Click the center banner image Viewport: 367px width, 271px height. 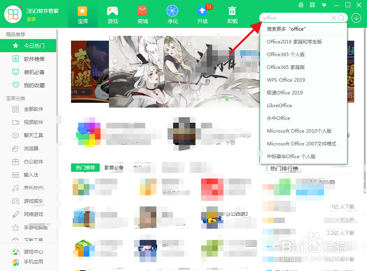click(x=184, y=72)
